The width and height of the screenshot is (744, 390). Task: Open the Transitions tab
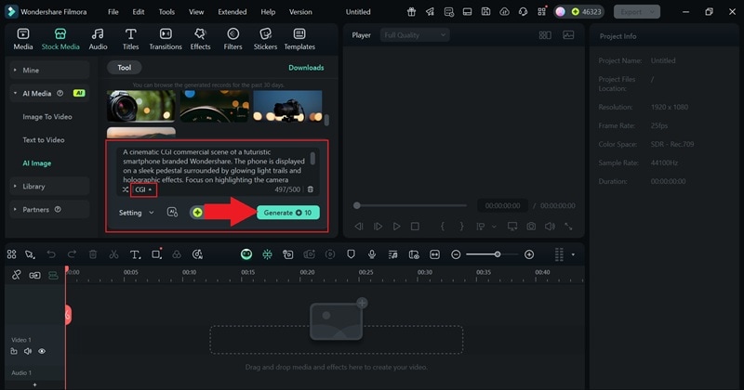coord(166,39)
